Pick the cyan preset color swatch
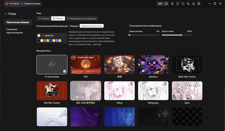 tap(60, 41)
